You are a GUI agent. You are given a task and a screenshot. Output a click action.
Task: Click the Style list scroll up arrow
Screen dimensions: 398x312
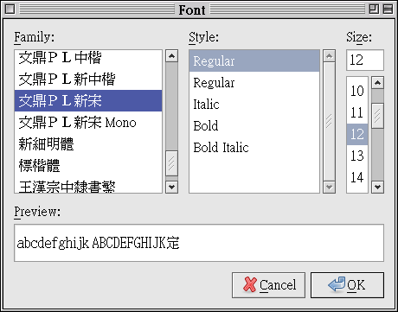tap(329, 55)
